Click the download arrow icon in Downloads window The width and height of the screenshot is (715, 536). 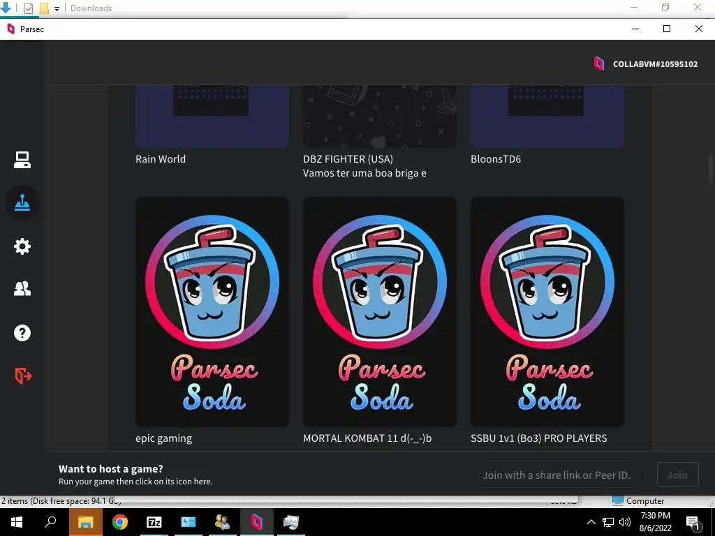(x=6, y=8)
